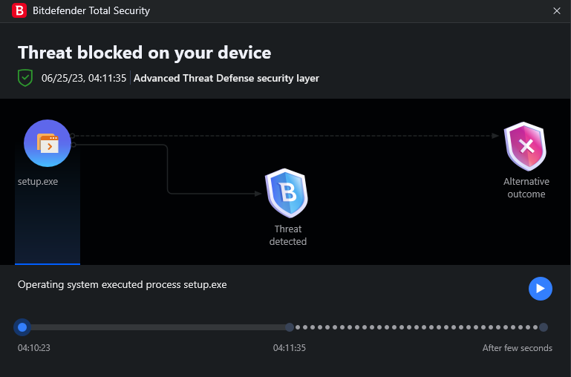Click the Bitdefender logo in title bar
This screenshot has height=377, width=571.
coord(20,10)
